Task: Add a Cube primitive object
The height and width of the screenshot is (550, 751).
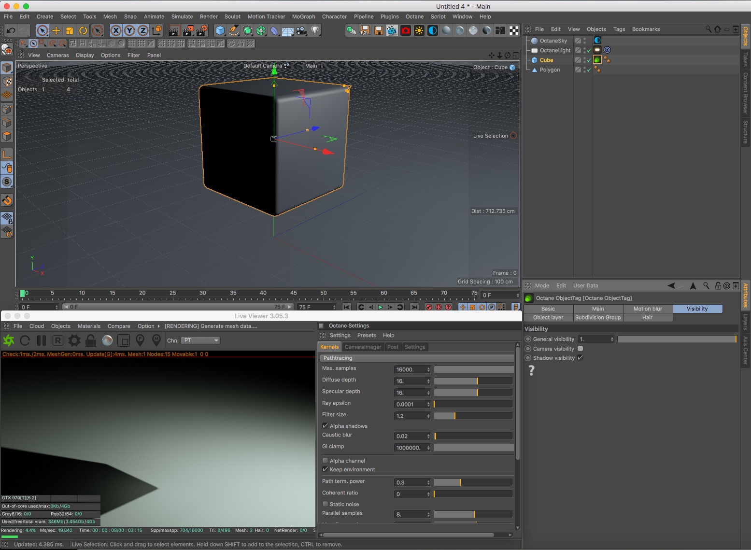Action: click(x=220, y=31)
